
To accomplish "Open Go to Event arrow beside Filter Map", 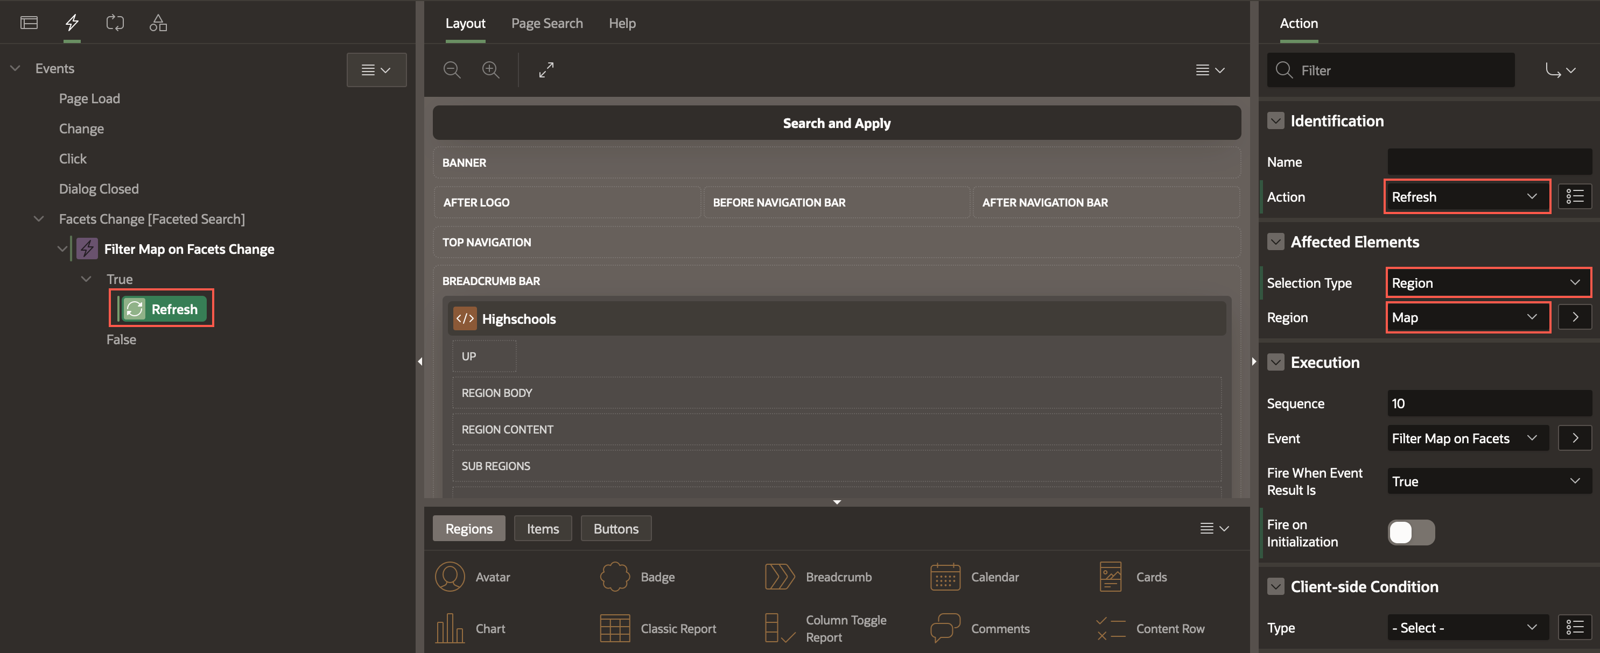I will coord(1575,438).
